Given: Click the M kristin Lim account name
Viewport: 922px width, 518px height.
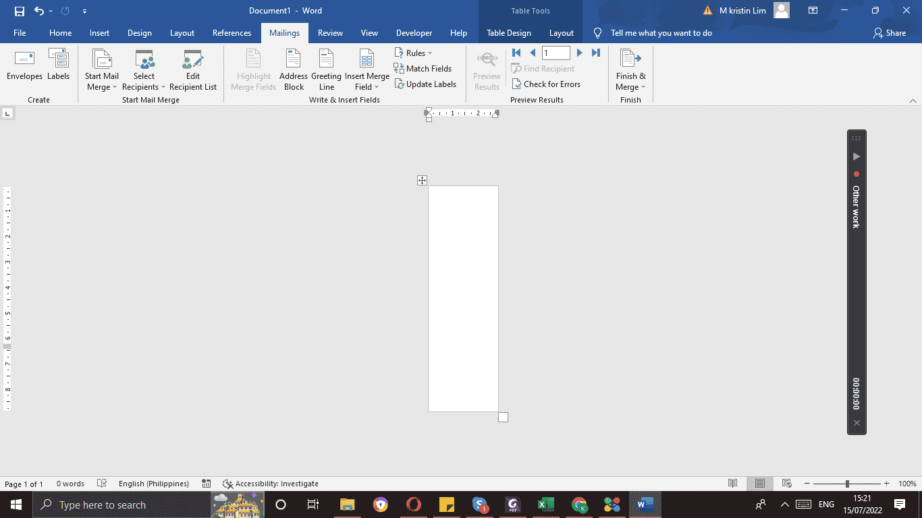Looking at the screenshot, I should tap(742, 11).
